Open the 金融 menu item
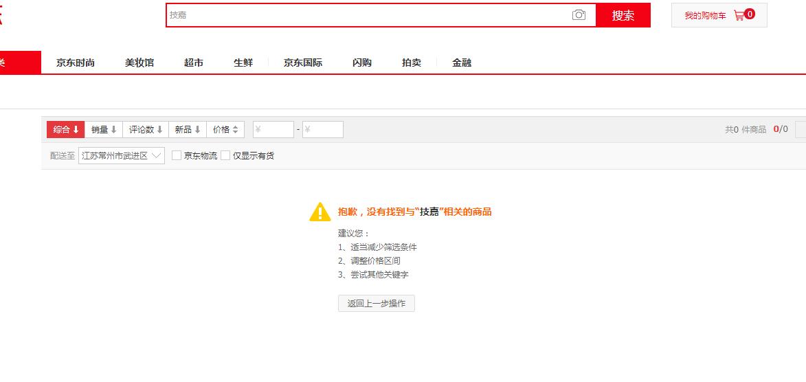The width and height of the screenshot is (806, 382). [462, 63]
